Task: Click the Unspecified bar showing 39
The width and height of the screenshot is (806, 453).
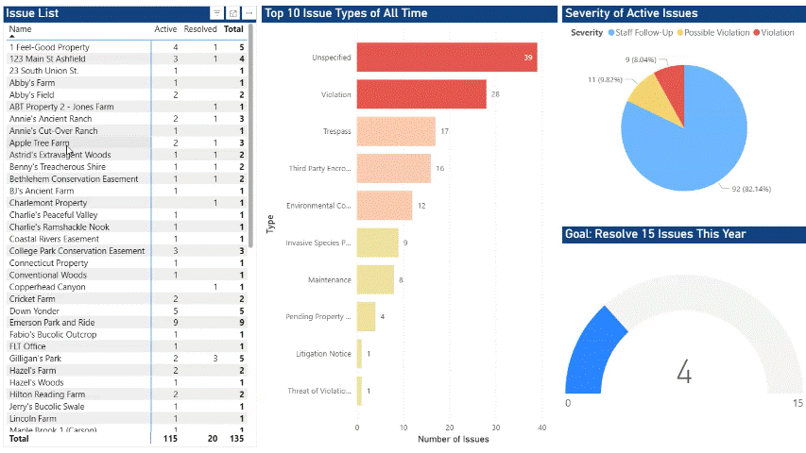Action: point(447,57)
